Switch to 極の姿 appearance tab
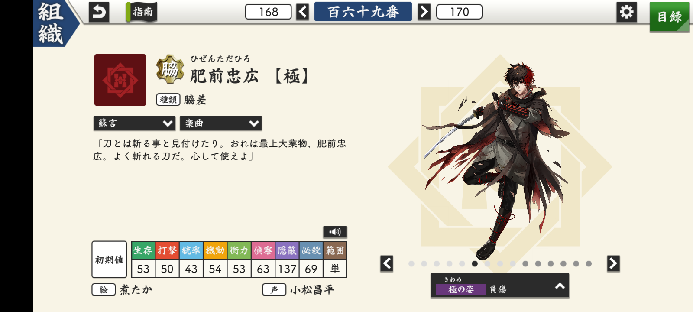The width and height of the screenshot is (693, 312). pos(461,289)
